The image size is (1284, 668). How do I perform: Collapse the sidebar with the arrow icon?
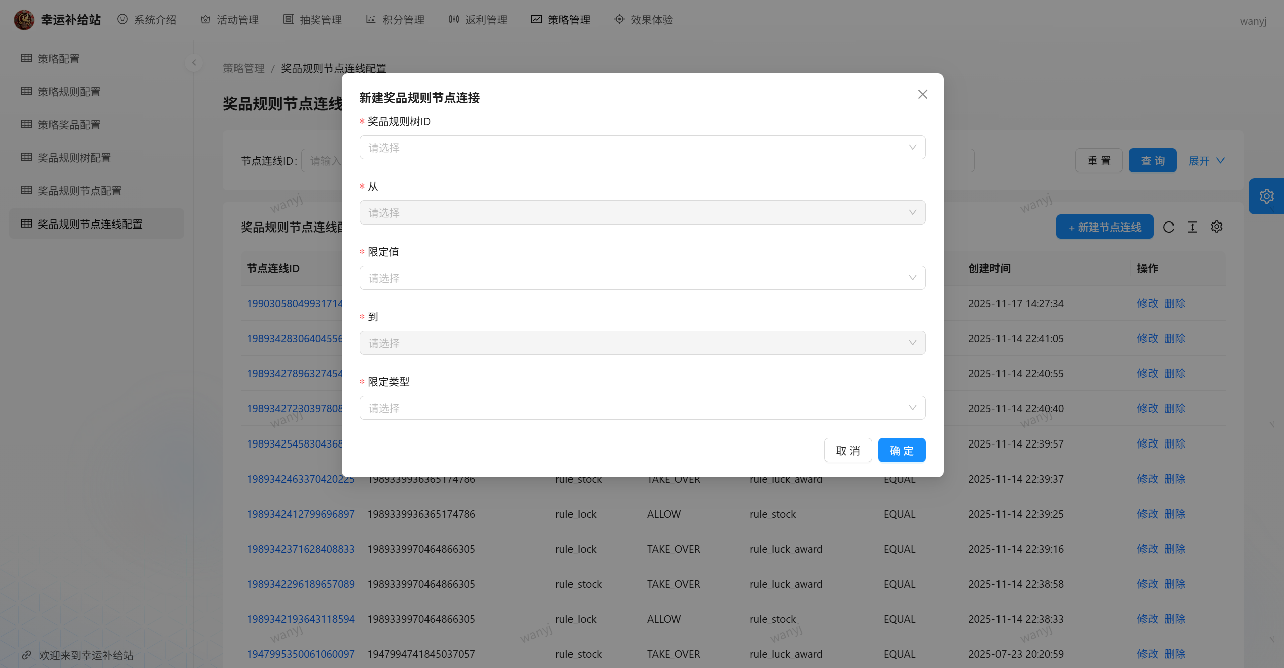point(194,63)
